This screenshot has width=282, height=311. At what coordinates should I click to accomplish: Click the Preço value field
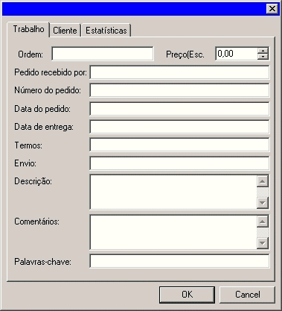237,54
